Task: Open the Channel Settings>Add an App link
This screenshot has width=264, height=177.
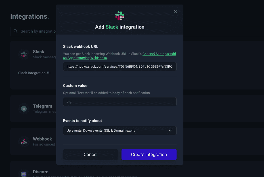Action: click(159, 54)
